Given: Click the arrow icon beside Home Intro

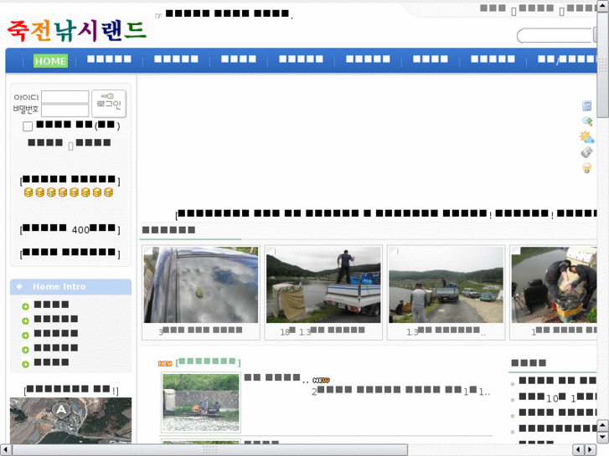Looking at the screenshot, I should coord(19,286).
